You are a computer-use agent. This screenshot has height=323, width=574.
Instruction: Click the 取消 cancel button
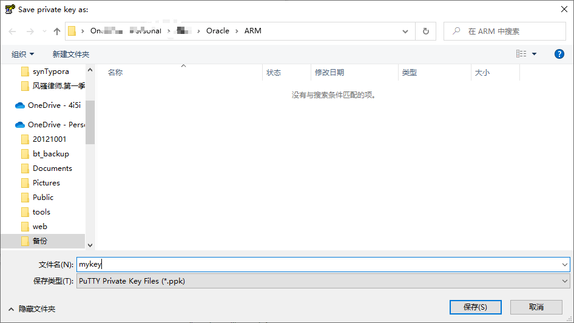(x=536, y=307)
